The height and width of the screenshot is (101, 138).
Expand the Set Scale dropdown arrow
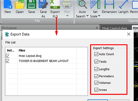(x=99, y=16)
